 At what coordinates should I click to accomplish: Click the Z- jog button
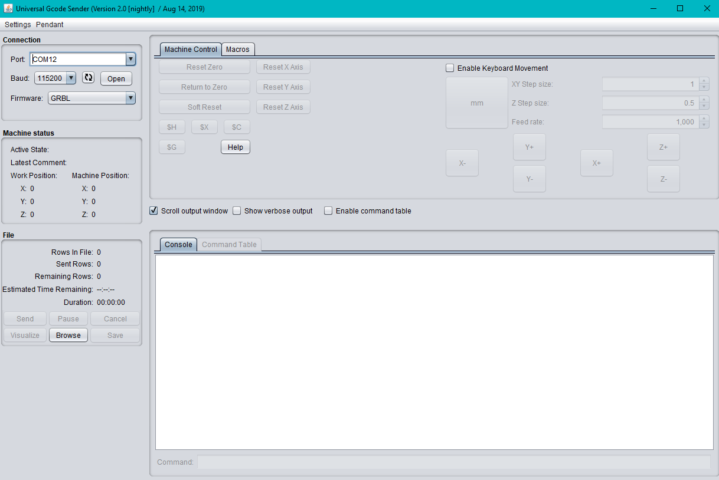(x=664, y=179)
